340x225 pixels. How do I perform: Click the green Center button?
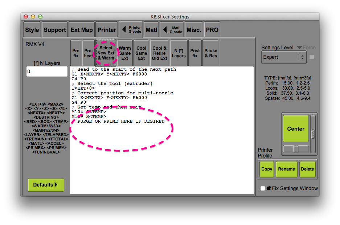[x=296, y=129]
